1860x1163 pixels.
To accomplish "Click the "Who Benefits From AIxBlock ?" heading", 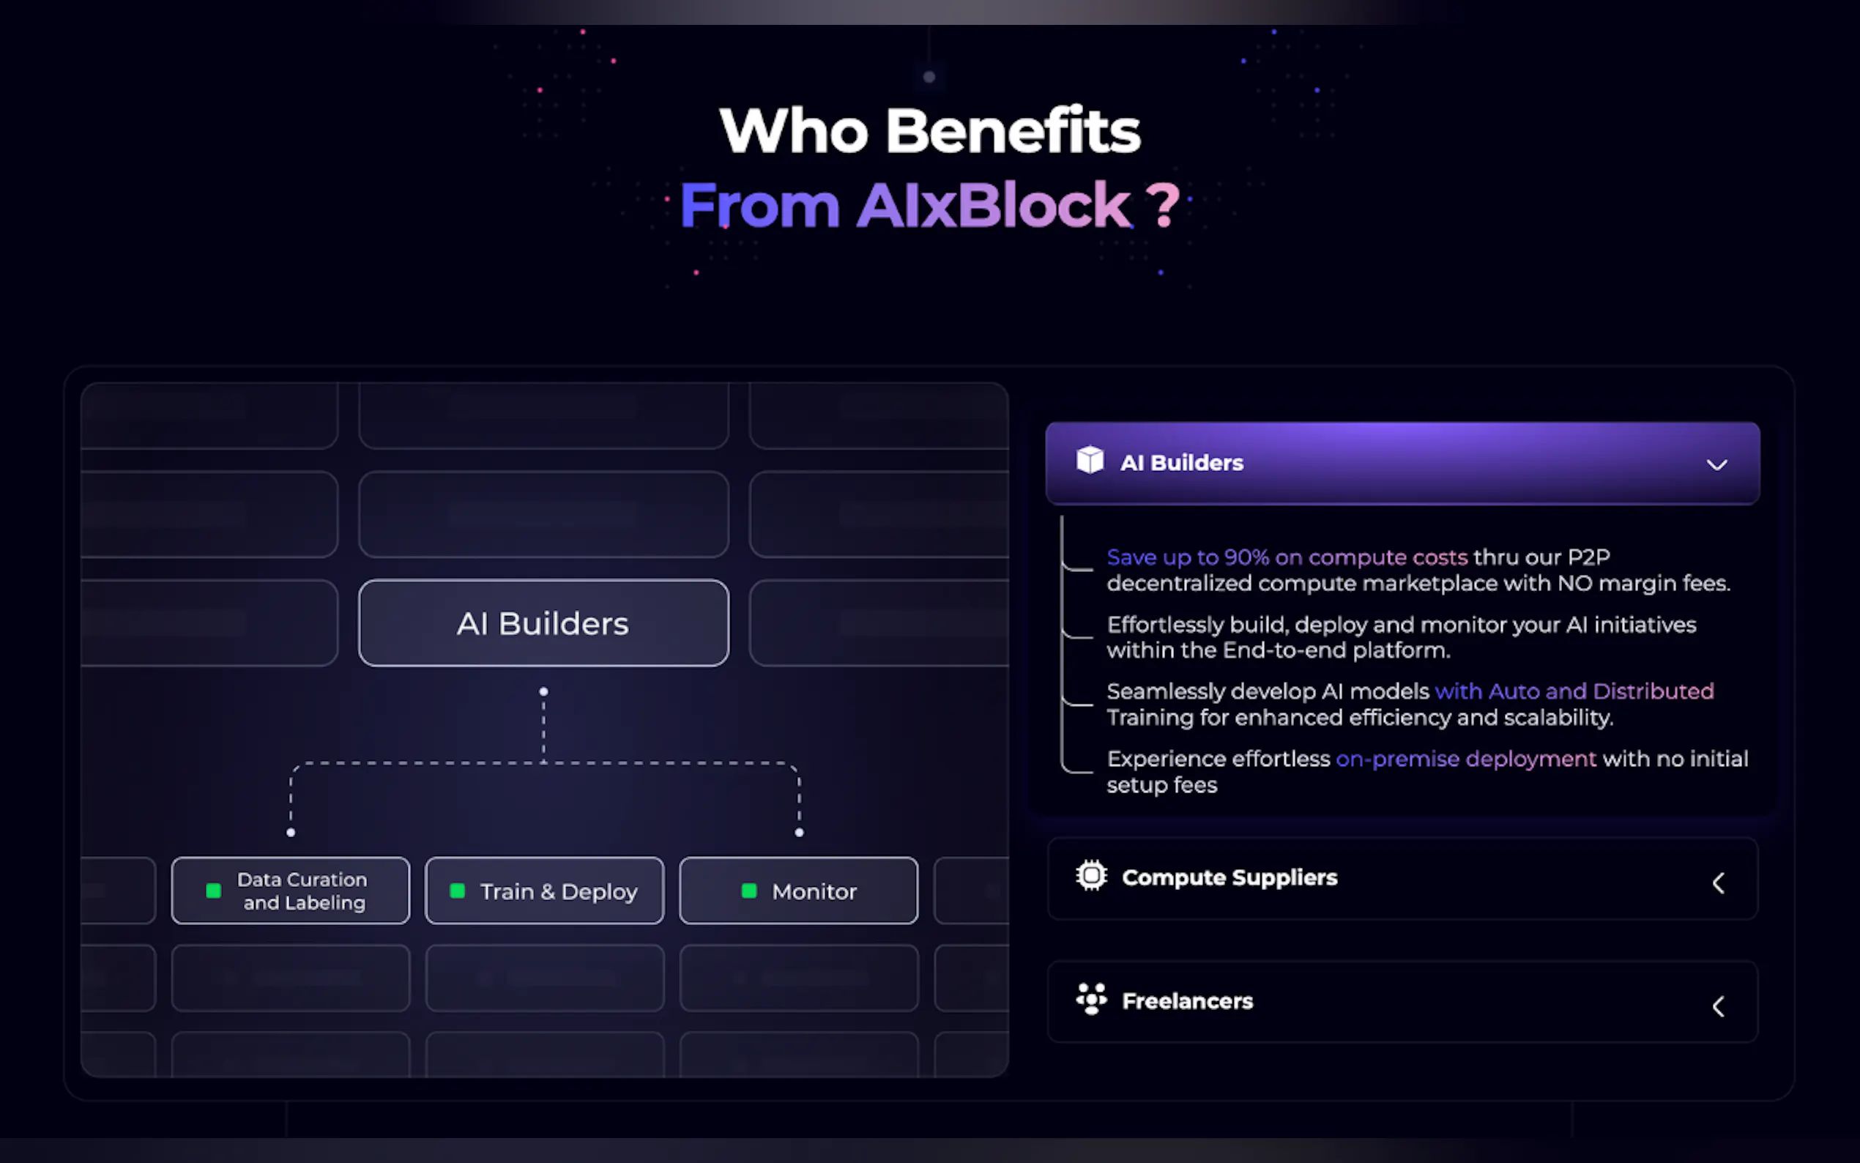I will 929,167.
